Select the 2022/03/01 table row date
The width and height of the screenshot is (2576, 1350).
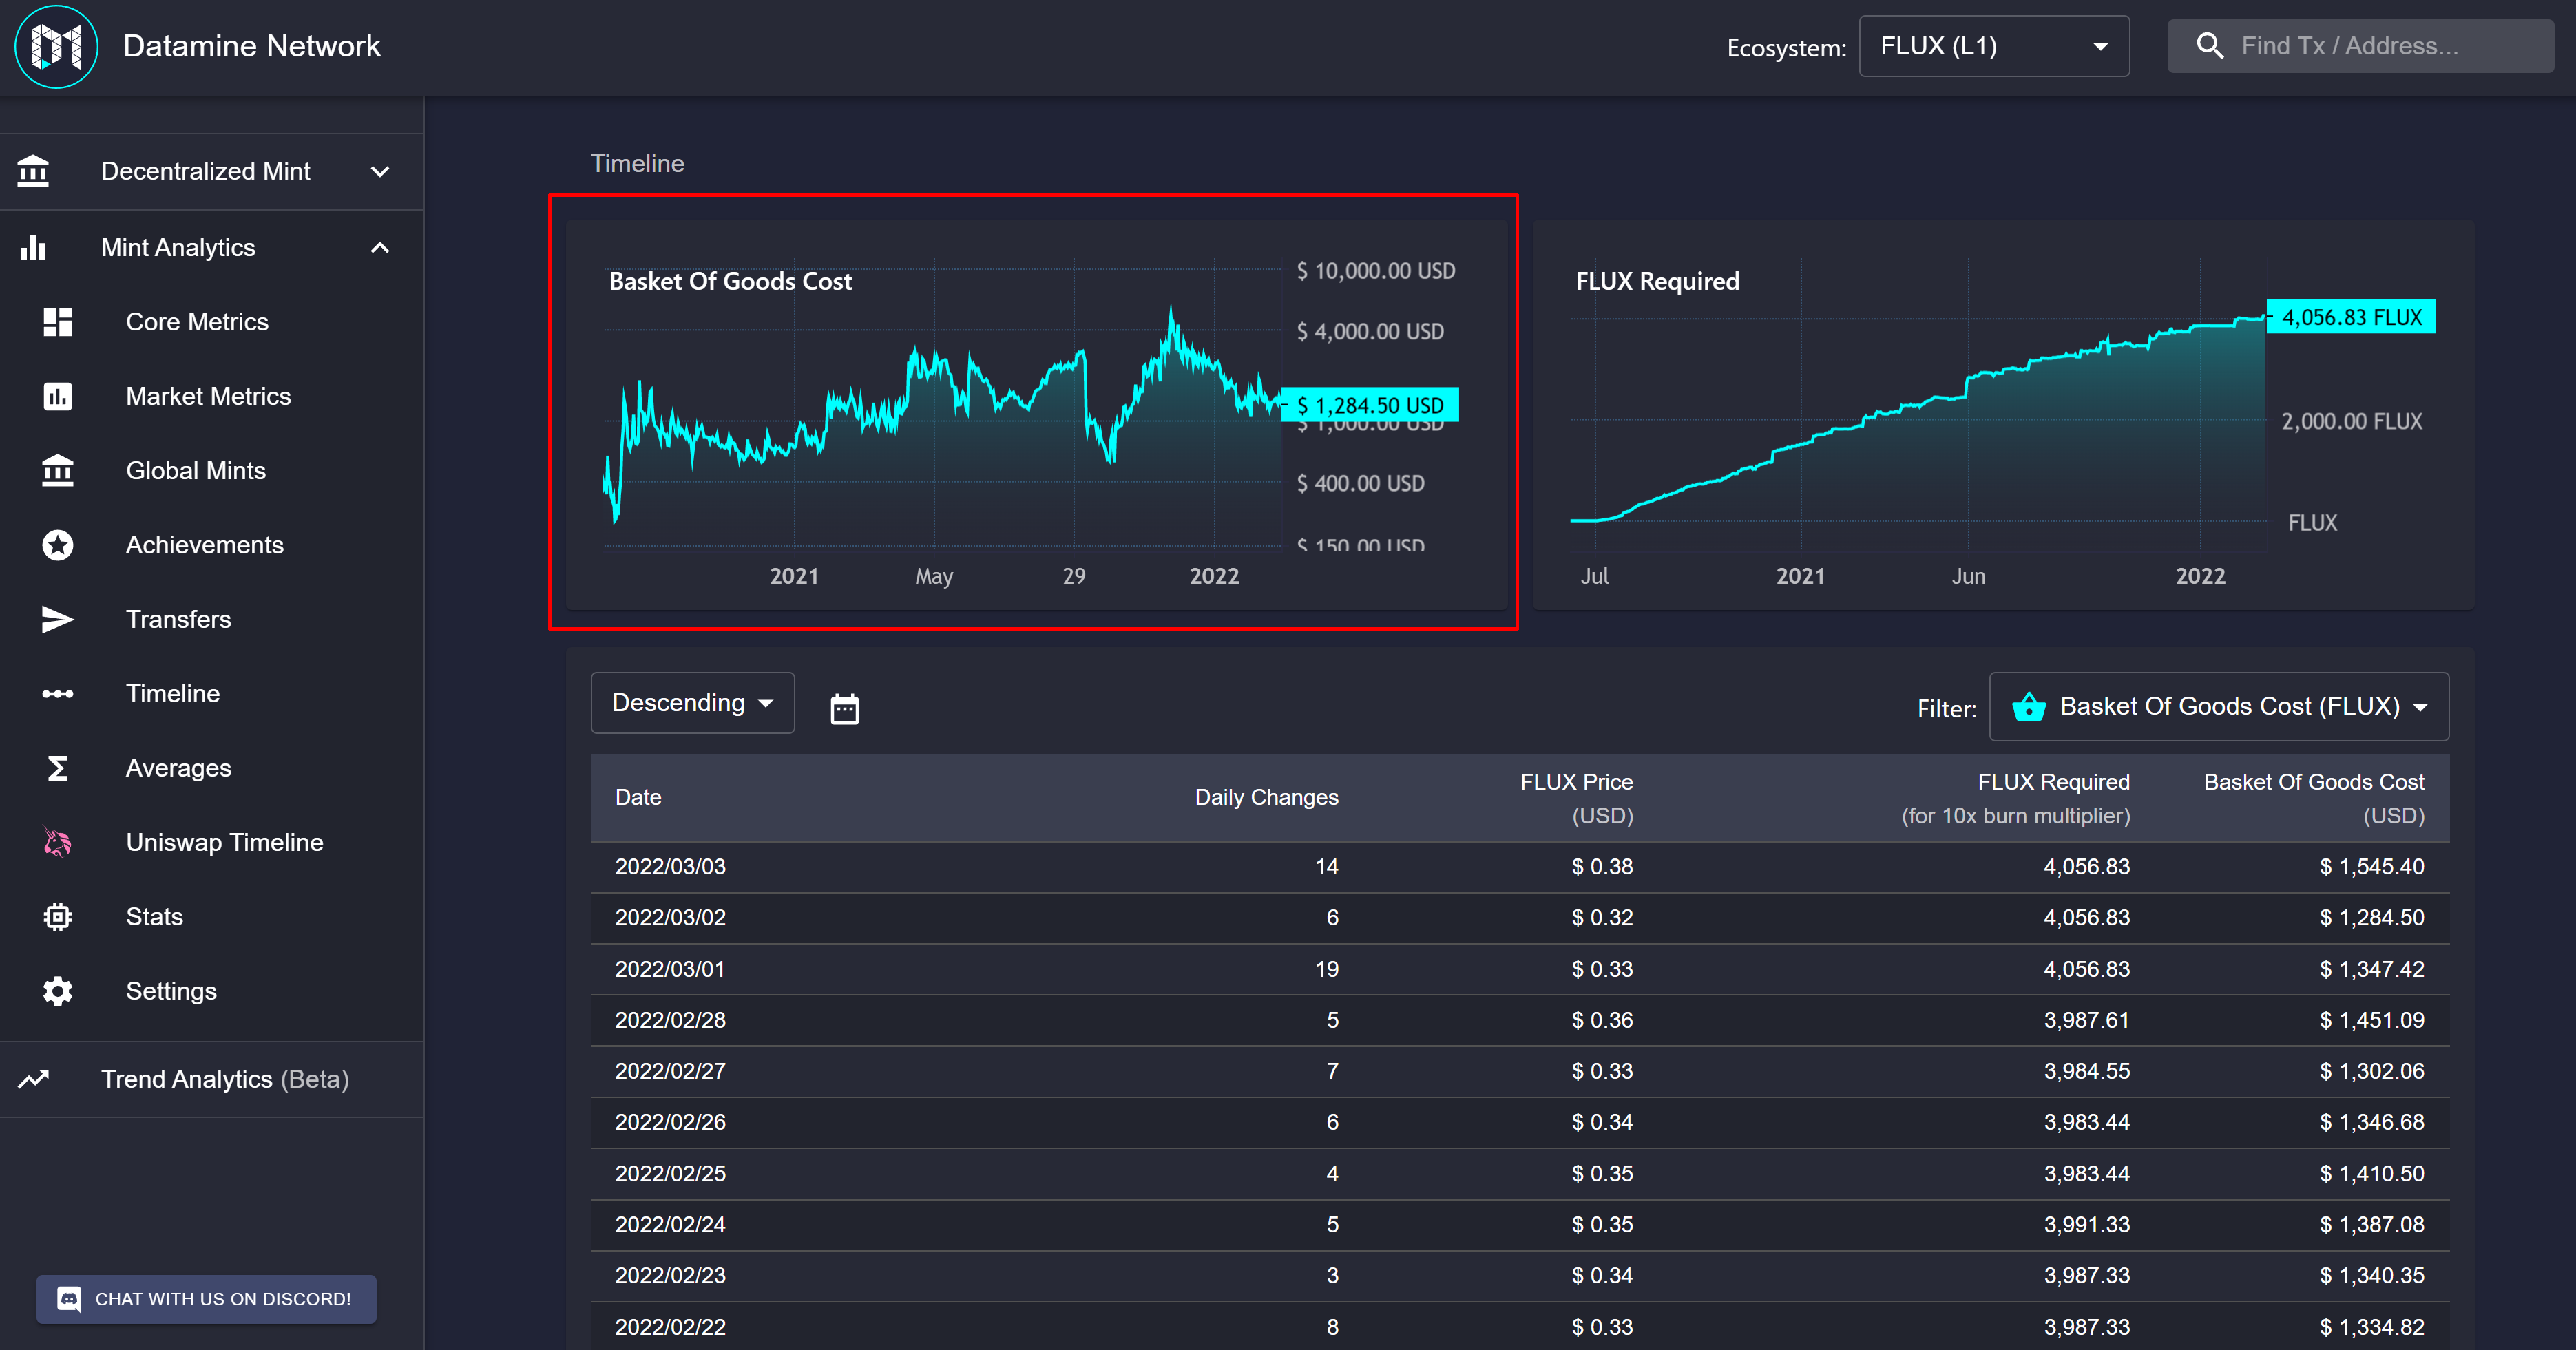(670, 969)
